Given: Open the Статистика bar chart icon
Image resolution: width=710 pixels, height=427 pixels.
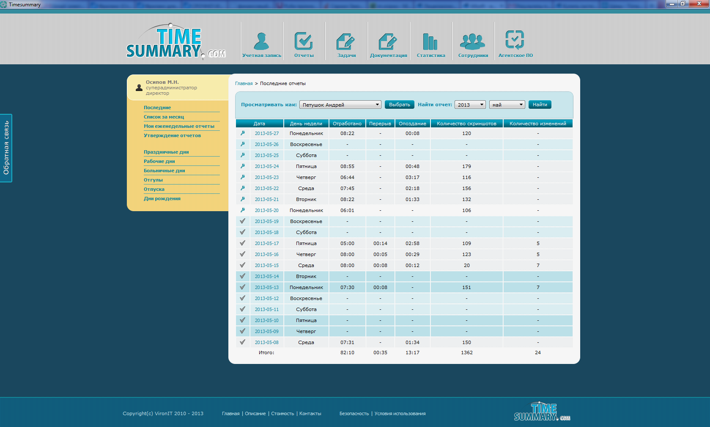Looking at the screenshot, I should tap(430, 41).
